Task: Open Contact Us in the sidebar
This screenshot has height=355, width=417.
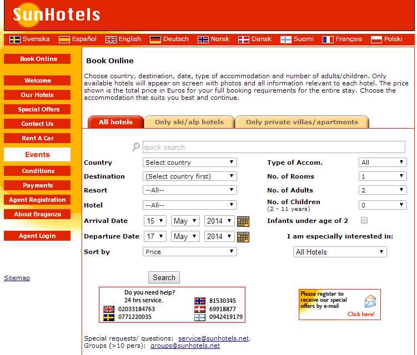Action: tap(37, 124)
